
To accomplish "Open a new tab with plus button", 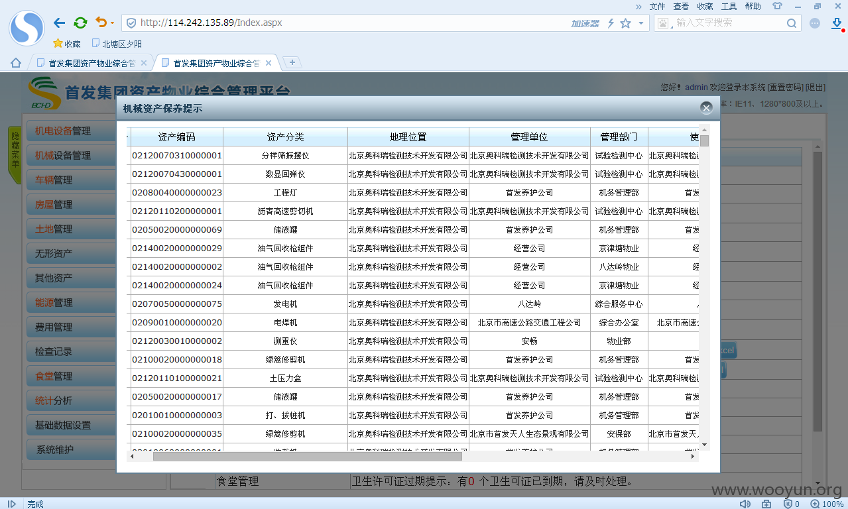I will tap(292, 62).
